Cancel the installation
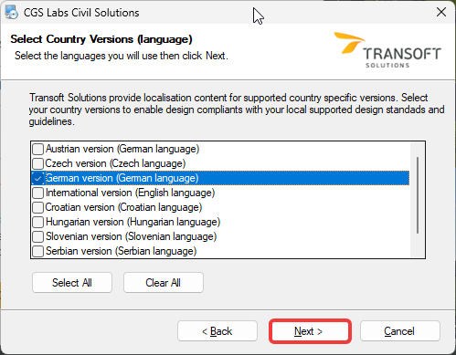Viewport: 456px width, 355px height. pos(400,331)
